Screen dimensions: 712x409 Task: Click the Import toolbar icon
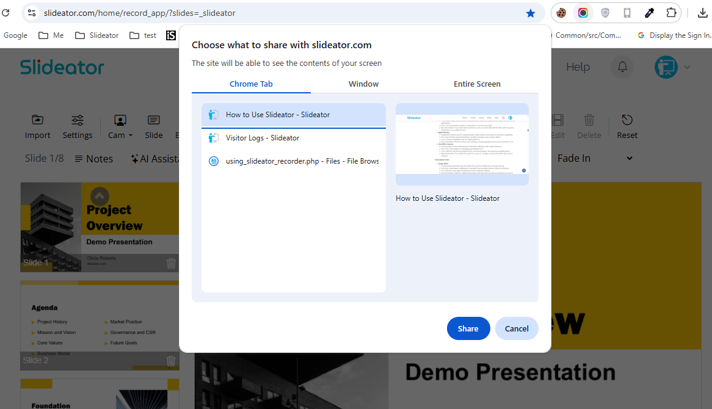37,126
